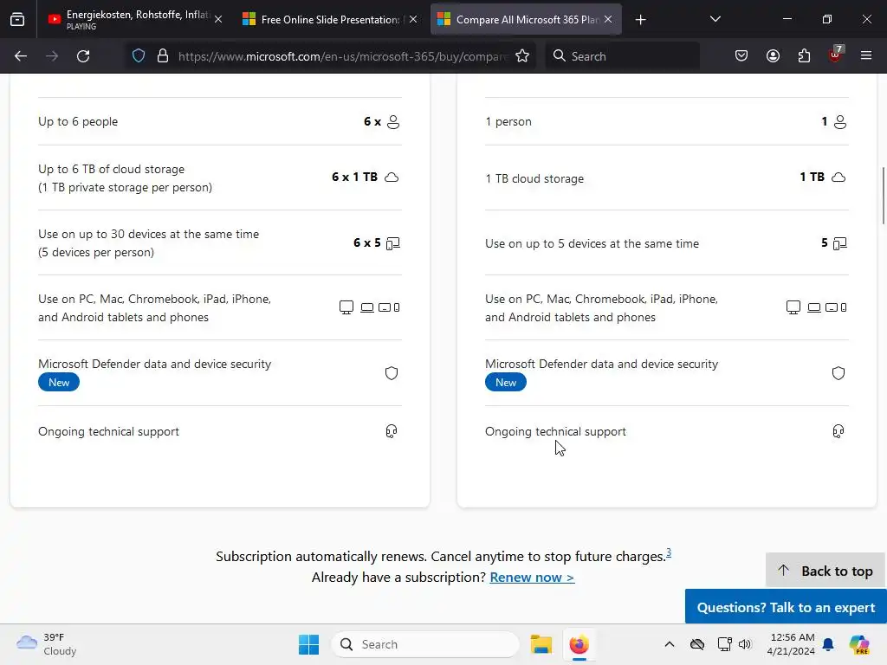Bookmark this page with the star icon
The image size is (887, 665).
[x=522, y=56]
